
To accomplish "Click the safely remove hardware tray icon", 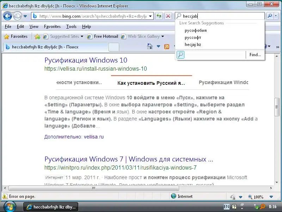I will pyautogui.click(x=256, y=207).
